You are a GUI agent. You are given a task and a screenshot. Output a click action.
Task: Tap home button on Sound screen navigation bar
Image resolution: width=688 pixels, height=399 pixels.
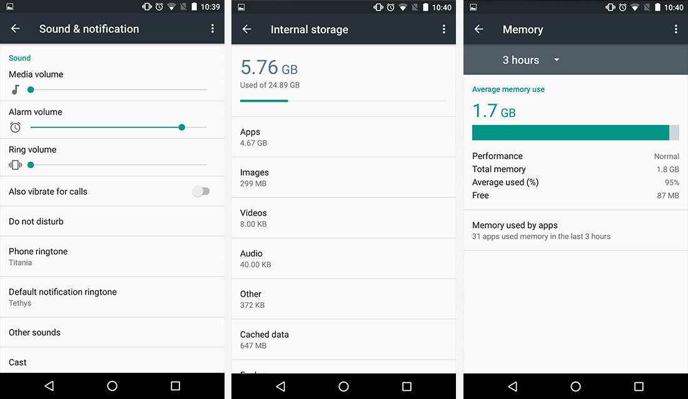tap(113, 386)
